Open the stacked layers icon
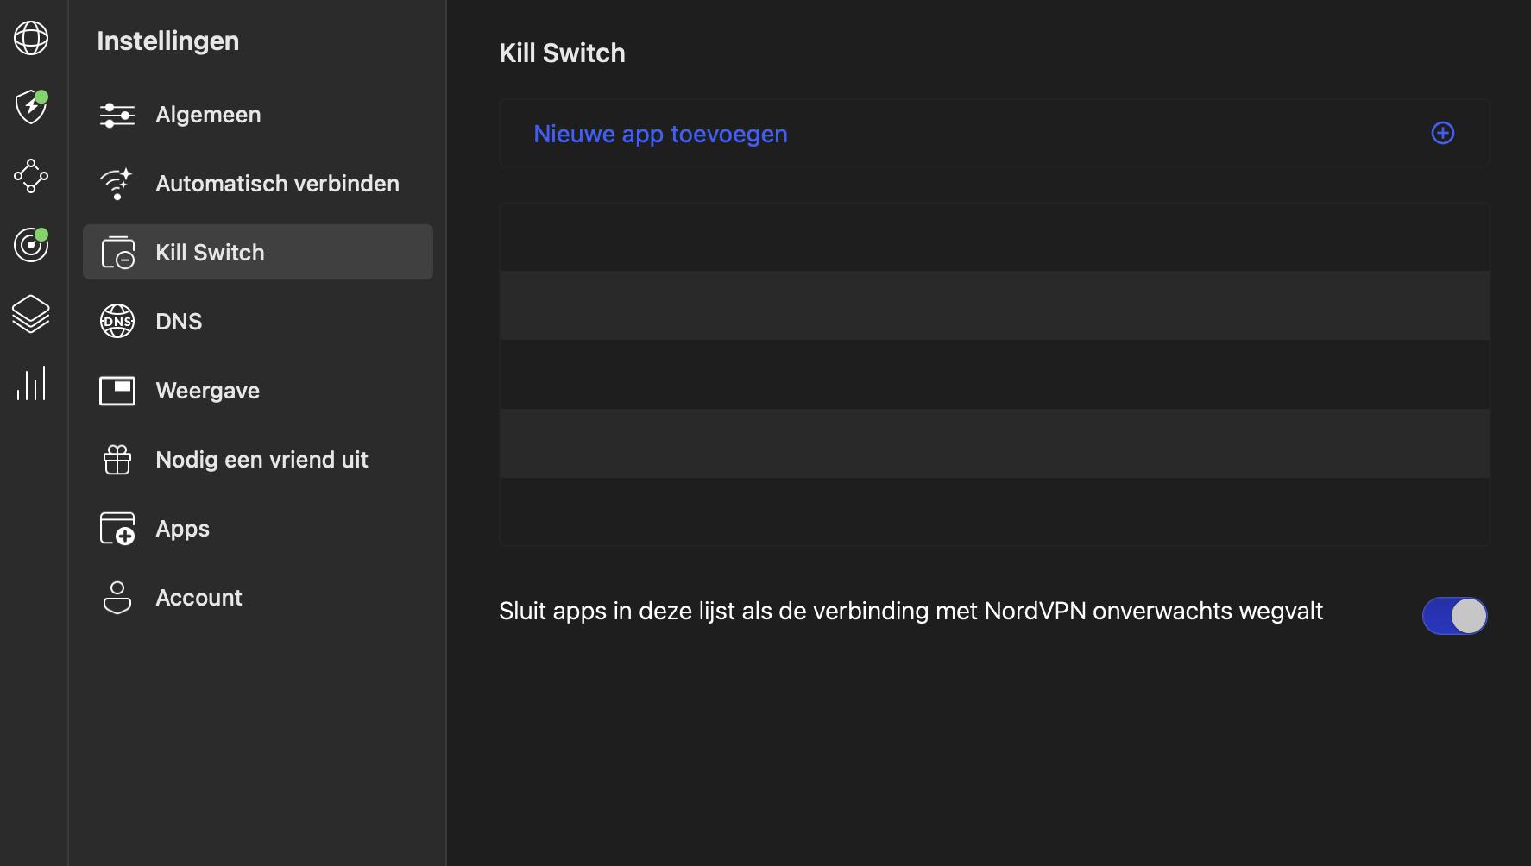 [31, 314]
